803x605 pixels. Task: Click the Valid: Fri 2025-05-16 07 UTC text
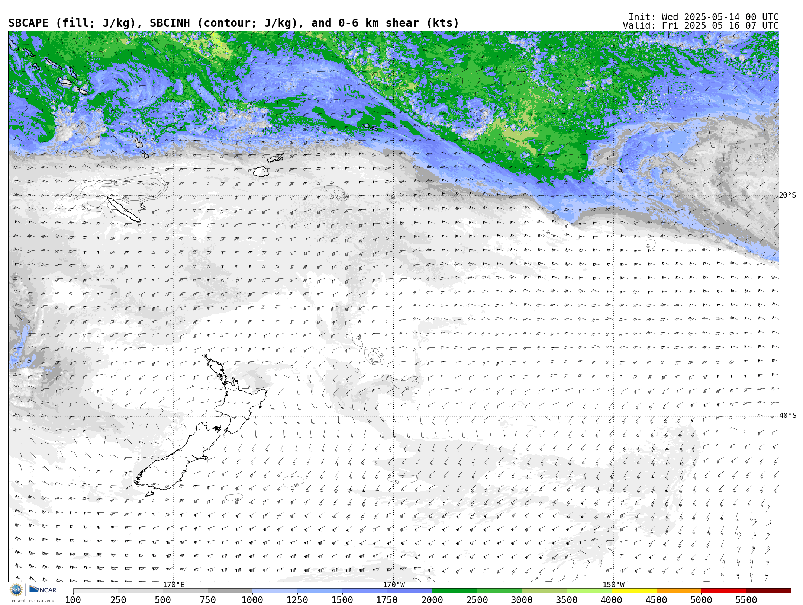700,26
